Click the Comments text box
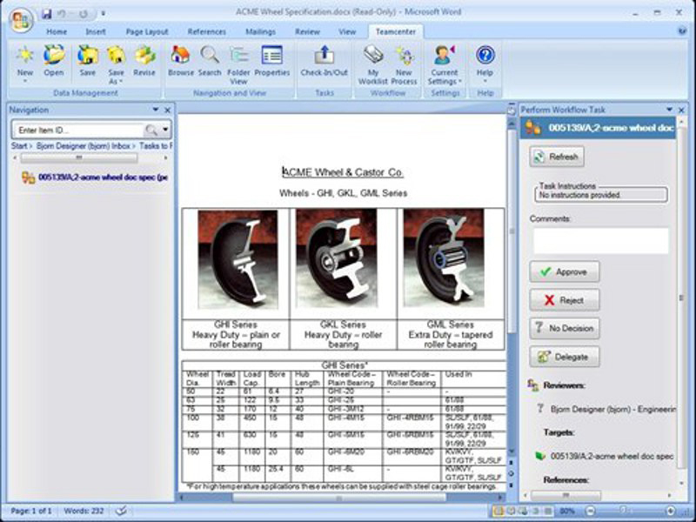Image resolution: width=696 pixels, height=522 pixels. coord(600,241)
